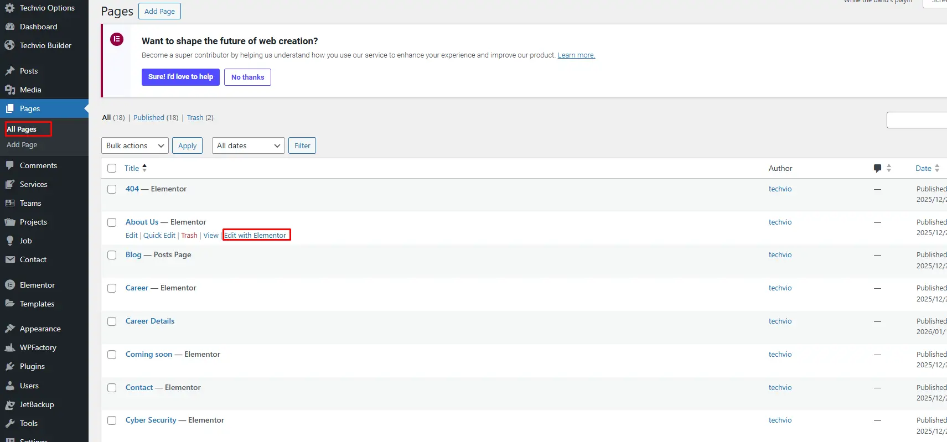Image resolution: width=947 pixels, height=442 pixels.
Task: Apply the selected bulk action
Action: [187, 145]
